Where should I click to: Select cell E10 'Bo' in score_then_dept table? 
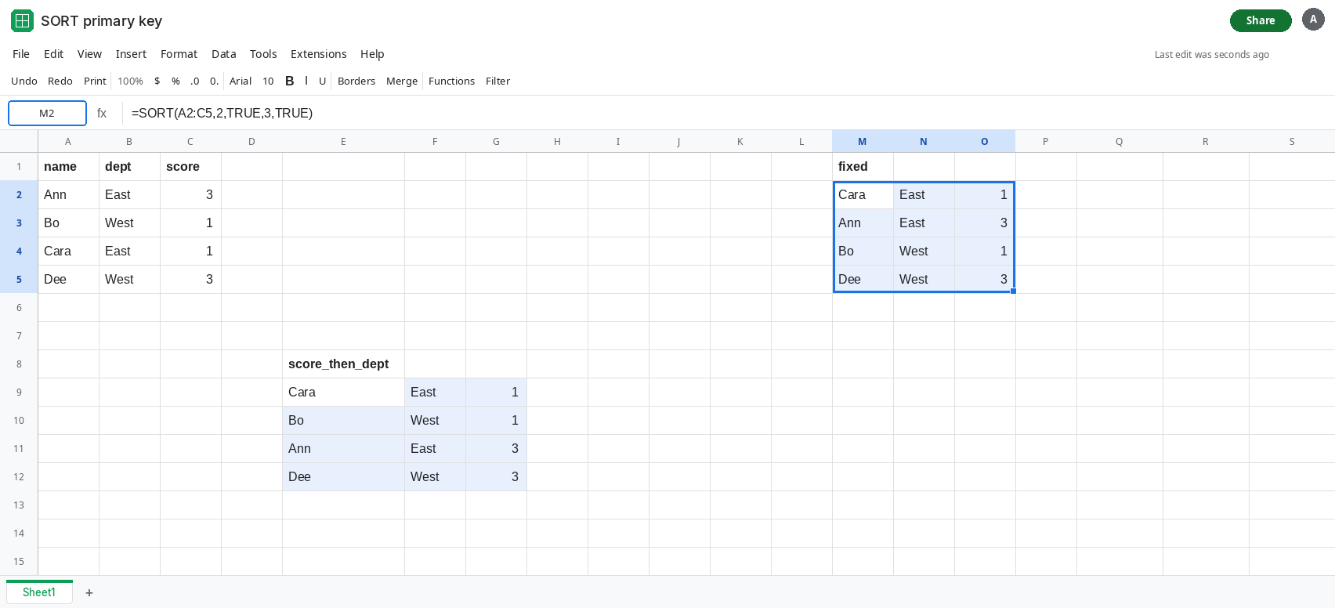click(343, 421)
